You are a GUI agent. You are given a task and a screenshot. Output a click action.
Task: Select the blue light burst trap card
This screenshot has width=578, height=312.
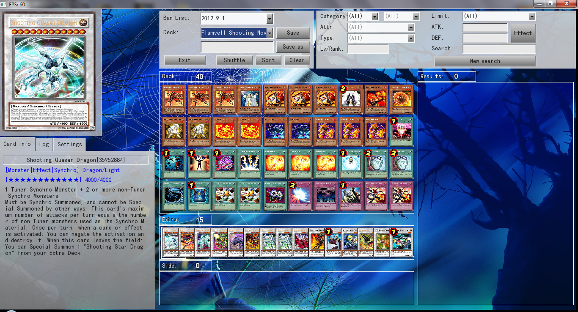300,196
